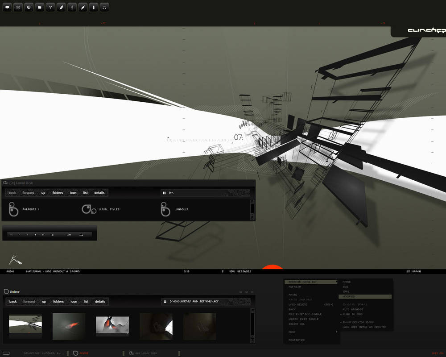
Task: Expand Arrange Icons By submenu
Action: point(310,282)
